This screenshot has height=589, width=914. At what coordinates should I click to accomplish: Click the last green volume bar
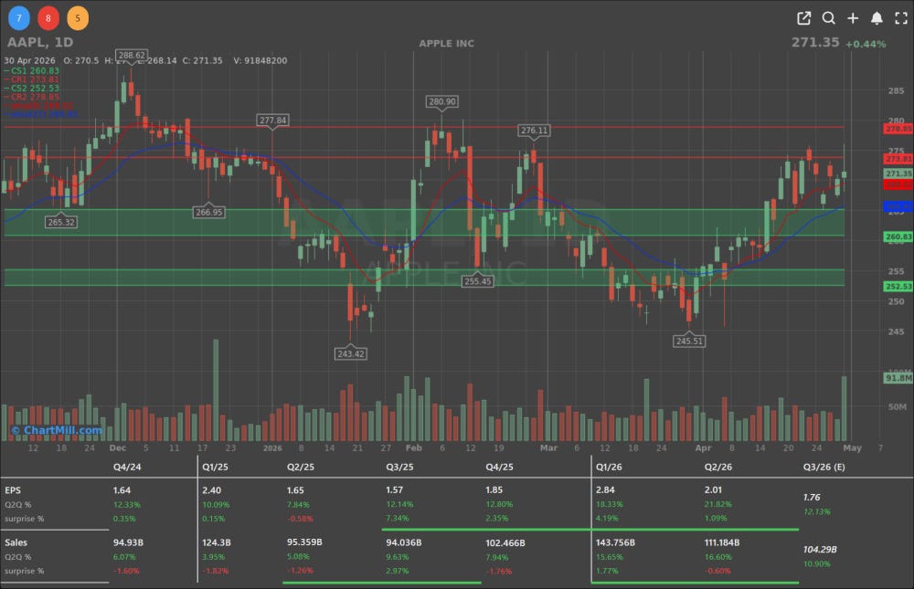coord(844,408)
